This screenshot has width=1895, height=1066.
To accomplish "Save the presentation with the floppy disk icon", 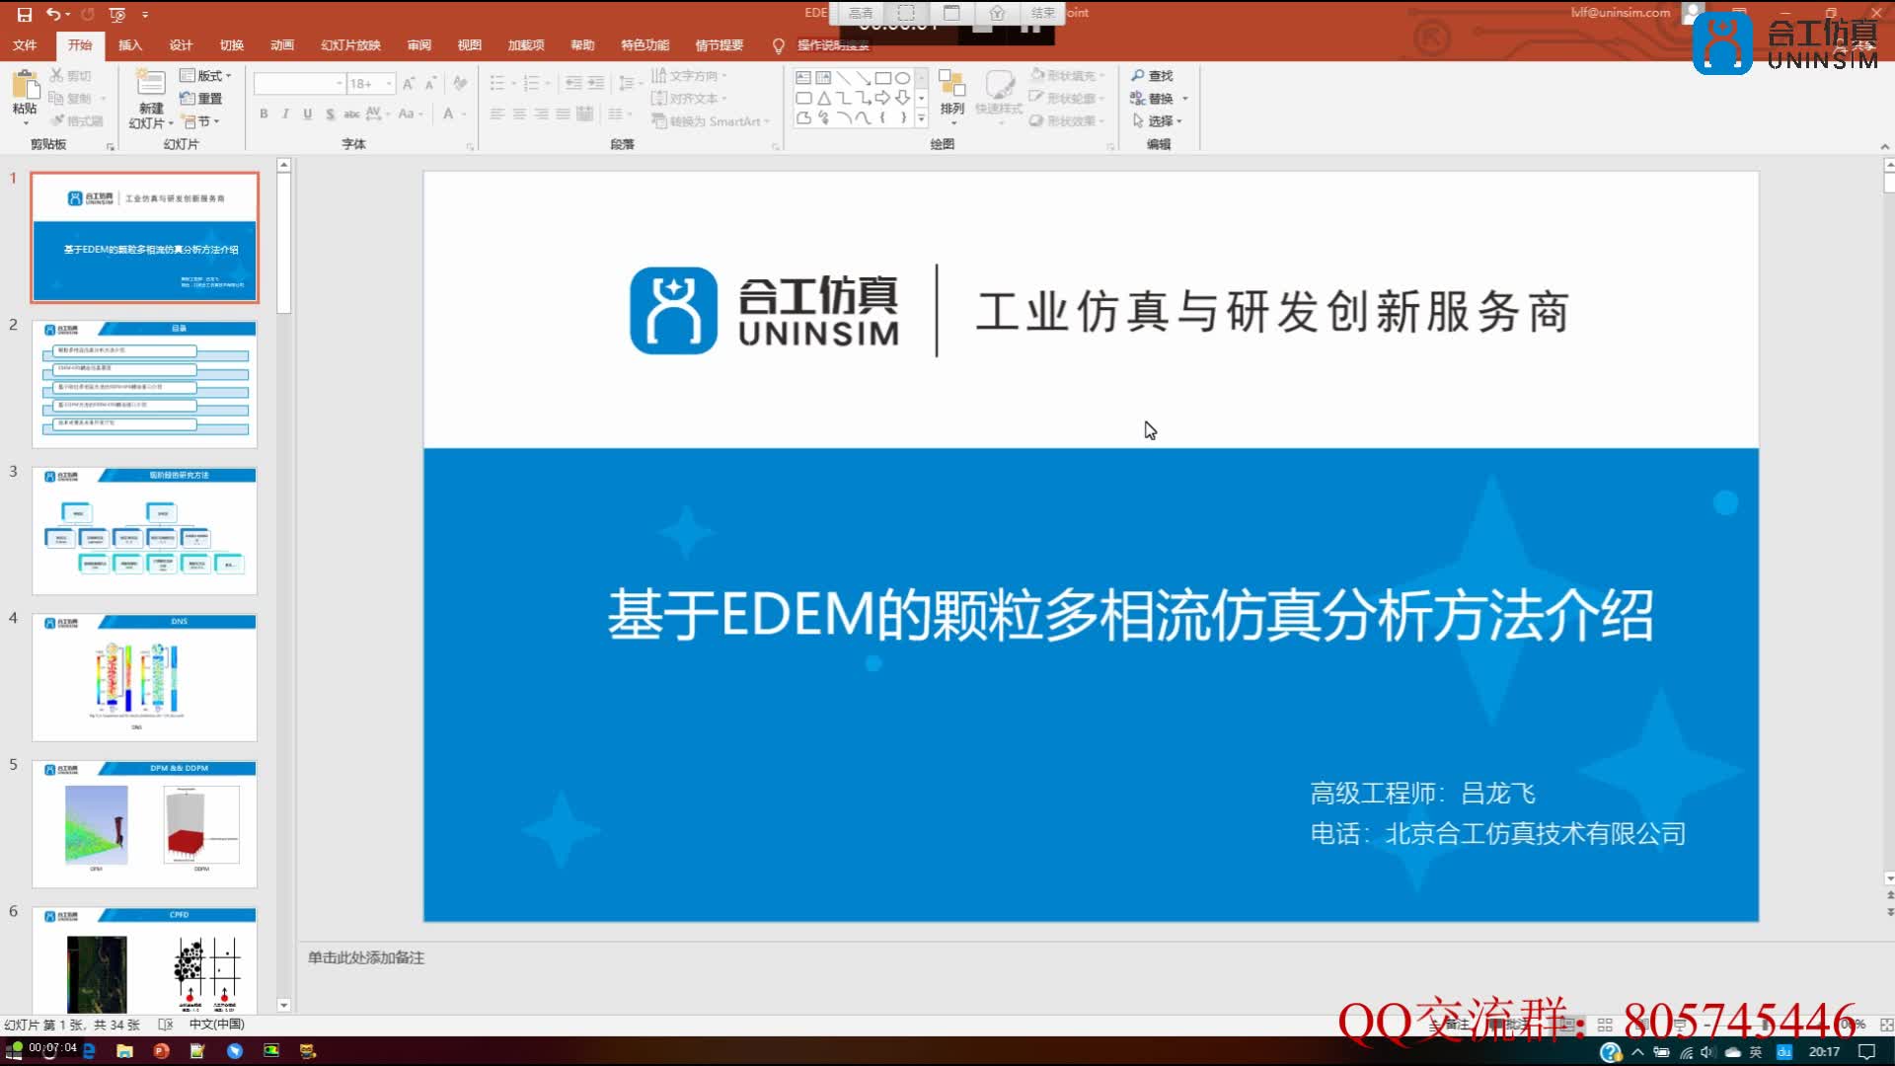I will tap(25, 14).
